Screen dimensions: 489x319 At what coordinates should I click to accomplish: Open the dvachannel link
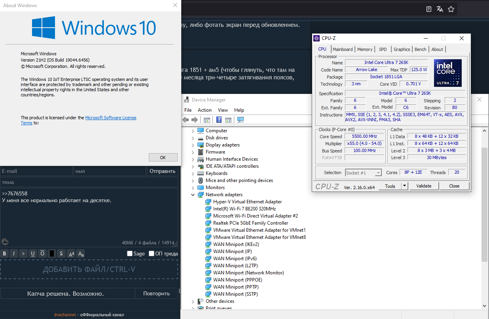pos(64,315)
